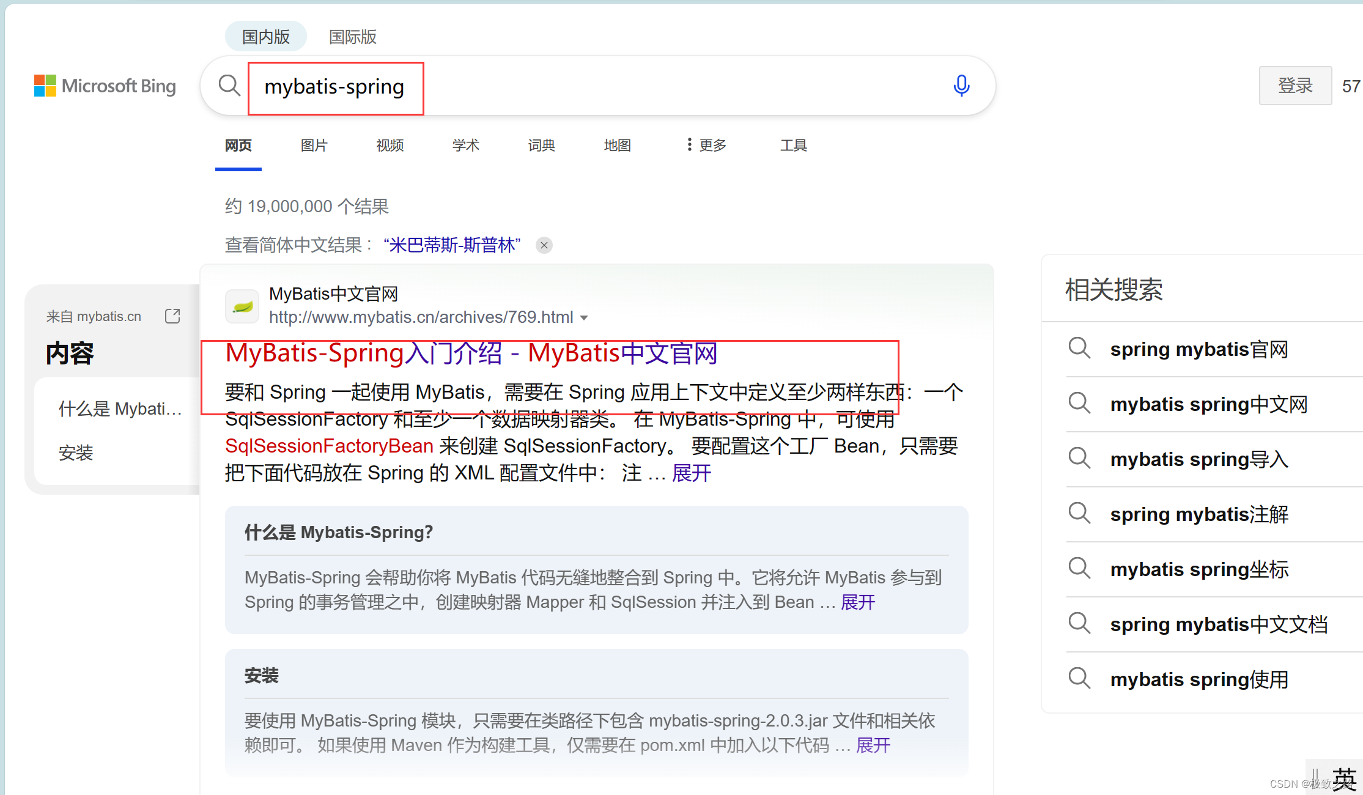Click the search magnifier icon in search box

(x=229, y=86)
